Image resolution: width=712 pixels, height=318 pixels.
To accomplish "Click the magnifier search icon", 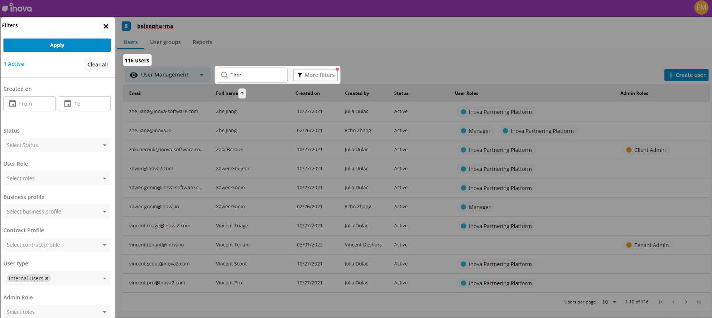I will tap(225, 75).
